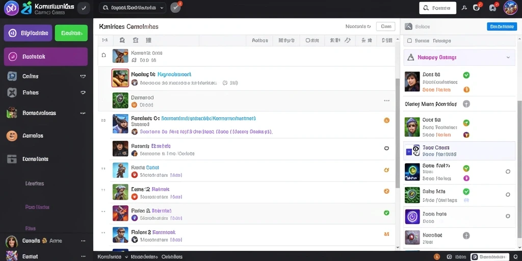
Task: Select the radio button beside the green target thumbnail
Action: [508, 194]
